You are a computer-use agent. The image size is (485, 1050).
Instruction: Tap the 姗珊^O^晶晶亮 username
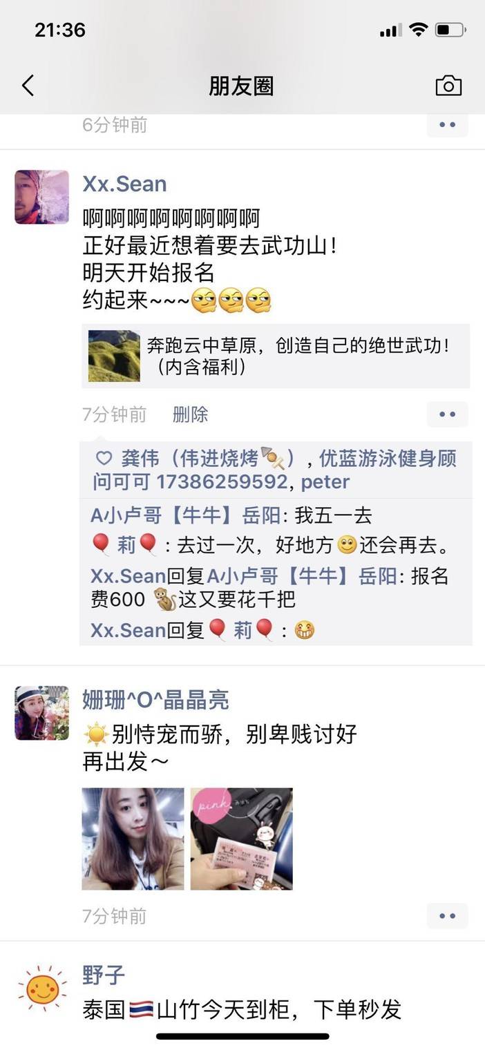155,700
